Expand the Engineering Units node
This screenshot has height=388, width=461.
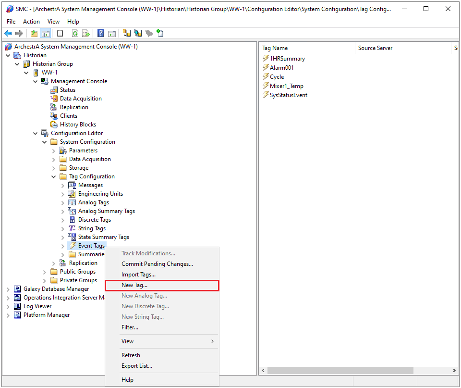coord(62,194)
